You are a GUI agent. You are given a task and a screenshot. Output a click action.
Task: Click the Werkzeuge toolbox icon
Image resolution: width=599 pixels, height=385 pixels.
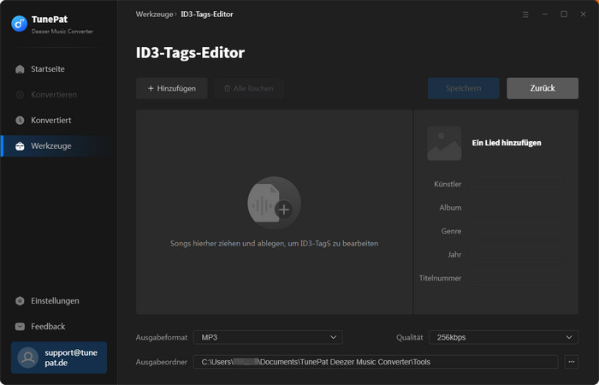coord(20,146)
